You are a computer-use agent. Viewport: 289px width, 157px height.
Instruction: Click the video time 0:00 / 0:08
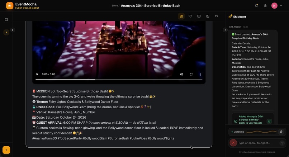(48, 74)
